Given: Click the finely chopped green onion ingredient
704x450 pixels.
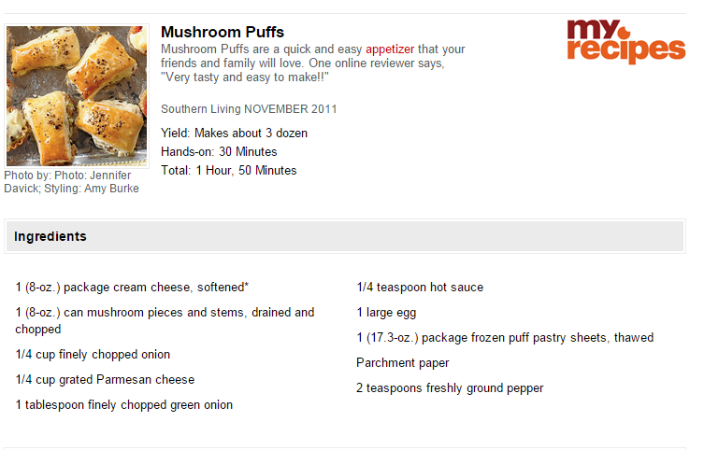Looking at the screenshot, I should pos(124,405).
